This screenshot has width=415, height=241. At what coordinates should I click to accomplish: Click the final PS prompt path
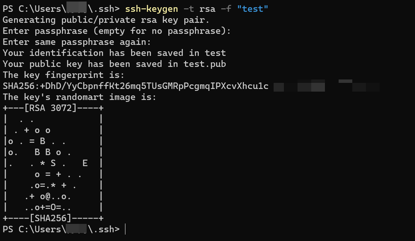coord(61,229)
